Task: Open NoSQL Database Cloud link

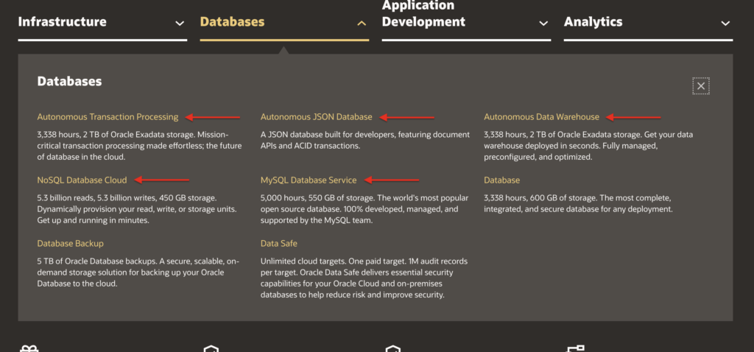Action: pos(82,180)
